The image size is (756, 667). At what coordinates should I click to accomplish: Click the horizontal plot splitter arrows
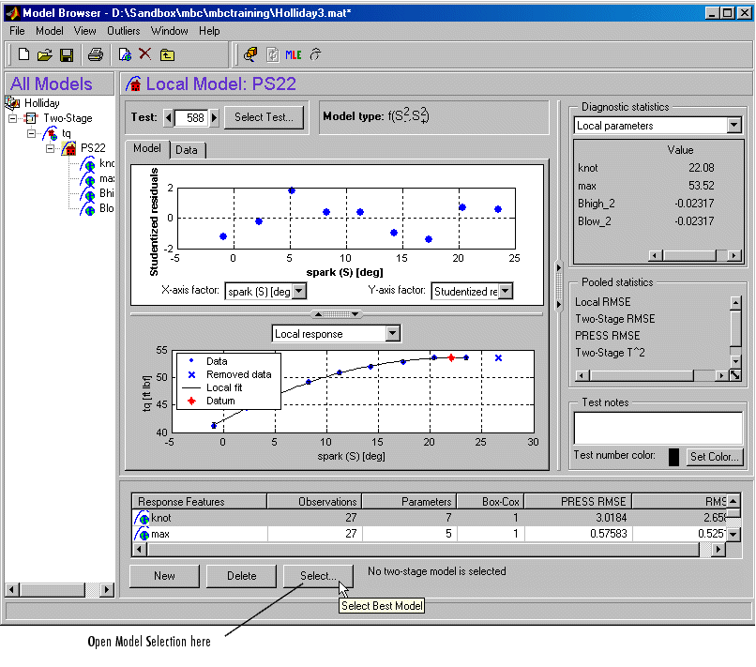[x=337, y=314]
